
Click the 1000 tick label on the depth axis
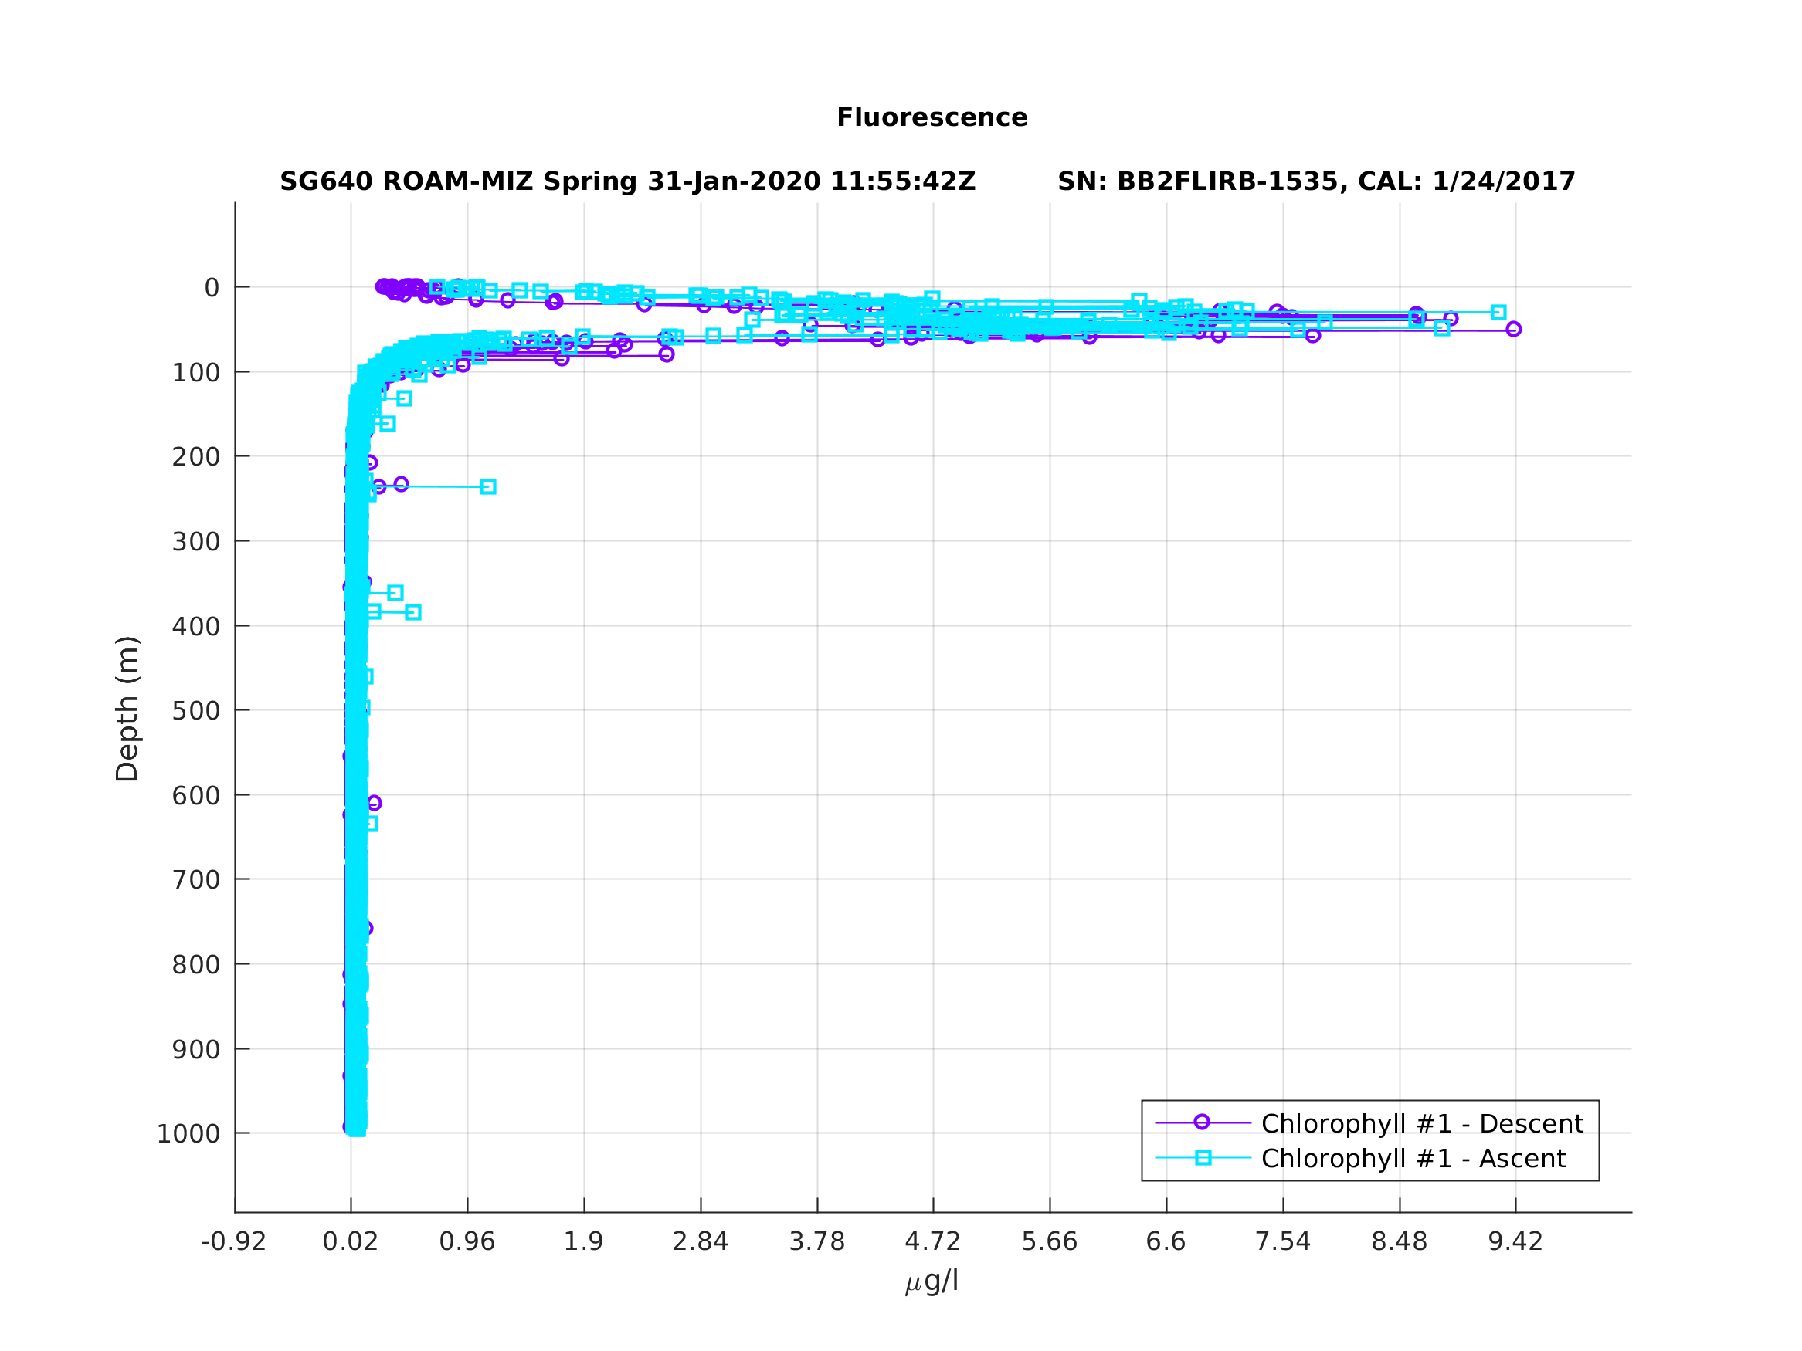pyautogui.click(x=188, y=1133)
